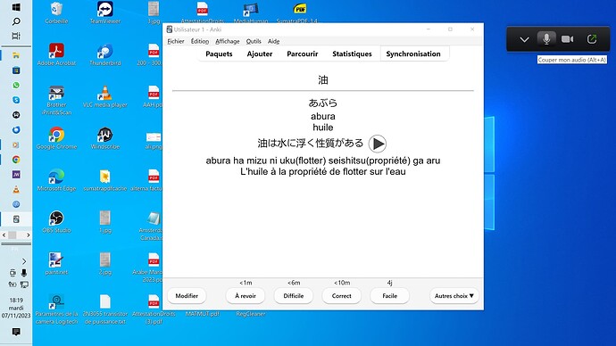The height and width of the screenshot is (346, 616).
Task: Expand the taskbar hidden icons chevron
Action: [x=24, y=261]
